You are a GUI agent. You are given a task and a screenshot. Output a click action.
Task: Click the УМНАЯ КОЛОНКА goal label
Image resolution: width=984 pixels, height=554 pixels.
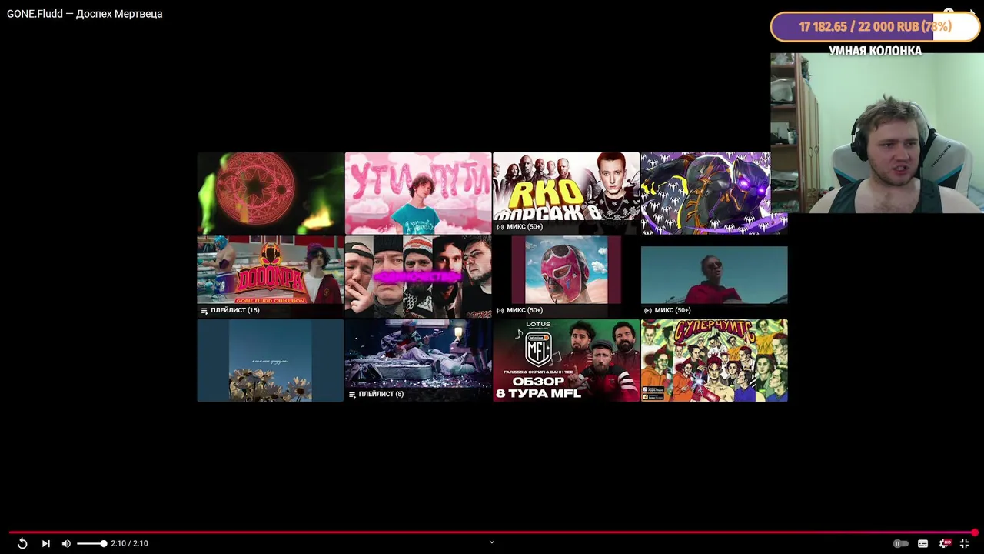875,51
